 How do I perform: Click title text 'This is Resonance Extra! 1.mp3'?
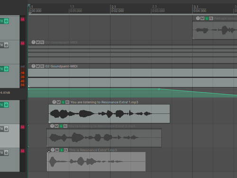[93, 150]
